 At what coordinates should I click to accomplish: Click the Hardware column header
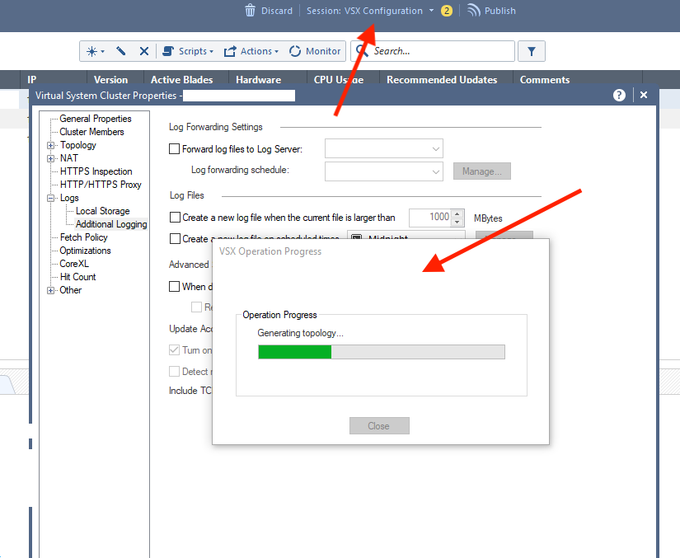click(x=259, y=79)
